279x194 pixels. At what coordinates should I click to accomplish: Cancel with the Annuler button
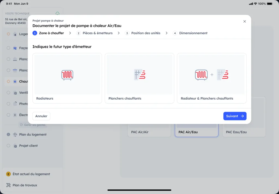pos(41,116)
